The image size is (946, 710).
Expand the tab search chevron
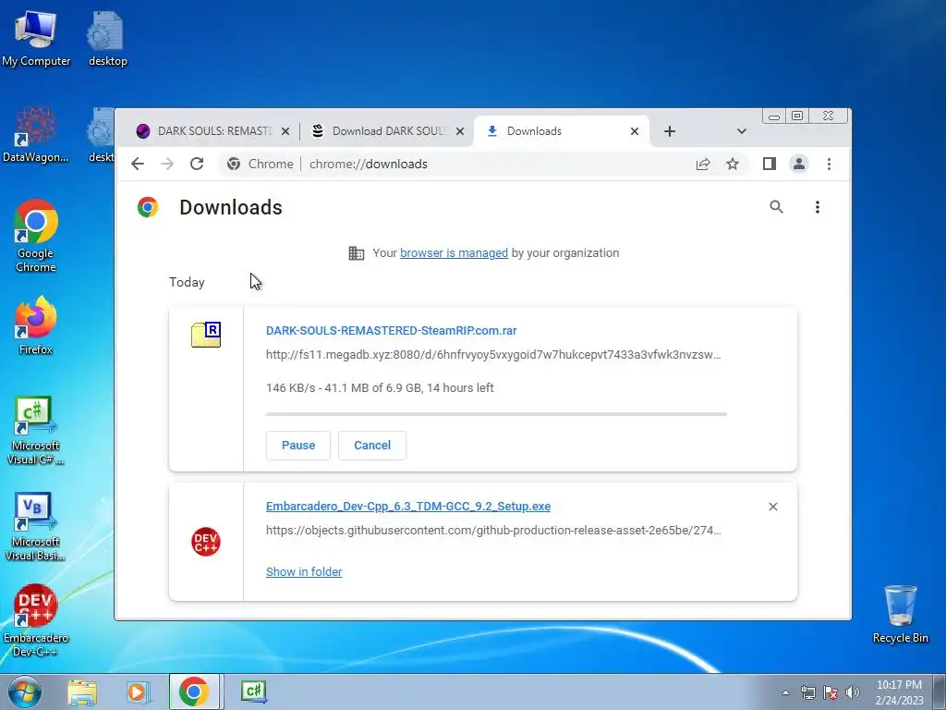(742, 131)
